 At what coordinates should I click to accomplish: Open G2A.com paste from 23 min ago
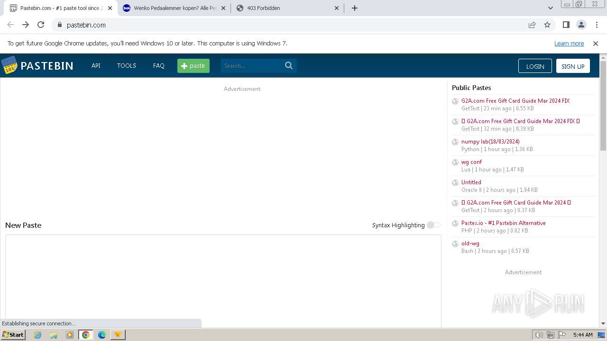point(515,101)
